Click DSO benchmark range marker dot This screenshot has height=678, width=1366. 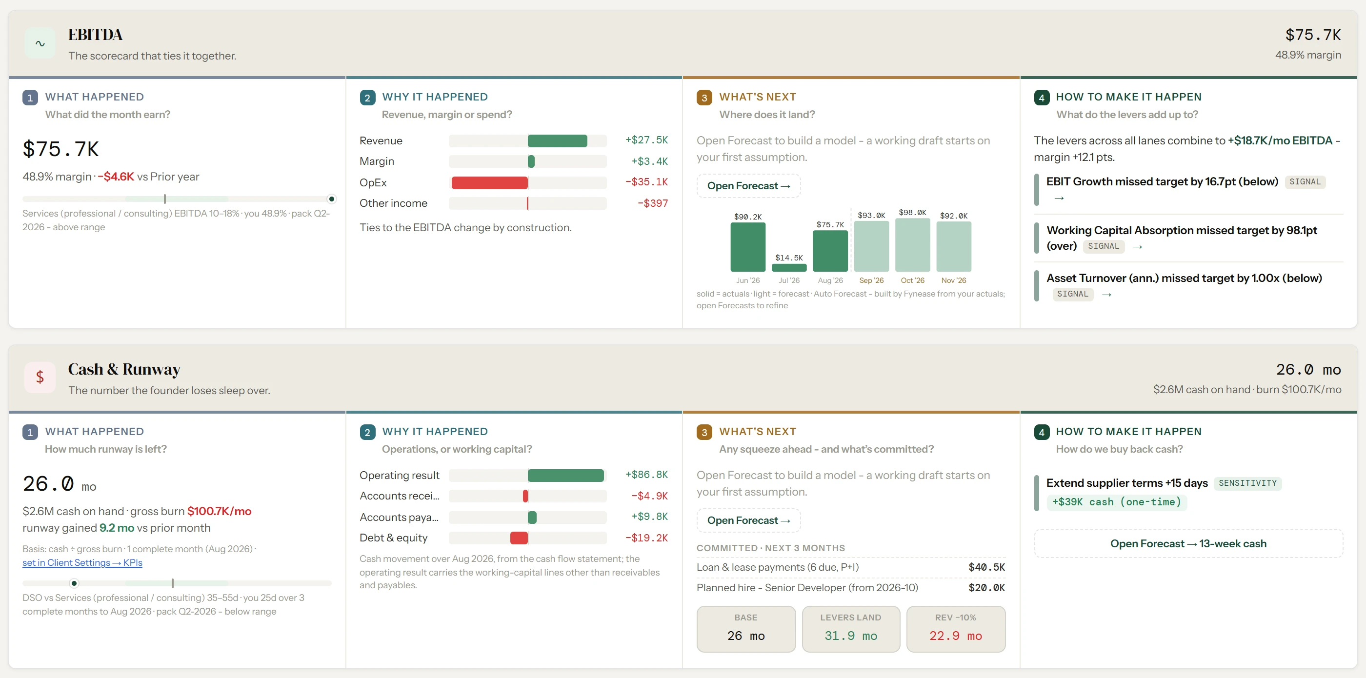coord(74,583)
